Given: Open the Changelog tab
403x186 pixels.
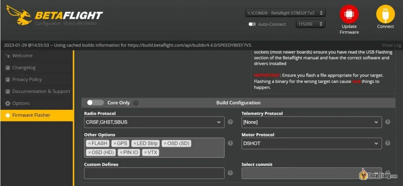Looking at the screenshot, I should tap(37, 67).
